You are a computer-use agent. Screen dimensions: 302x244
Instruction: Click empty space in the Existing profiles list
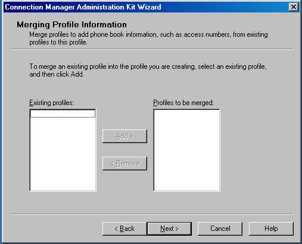tap(63, 154)
